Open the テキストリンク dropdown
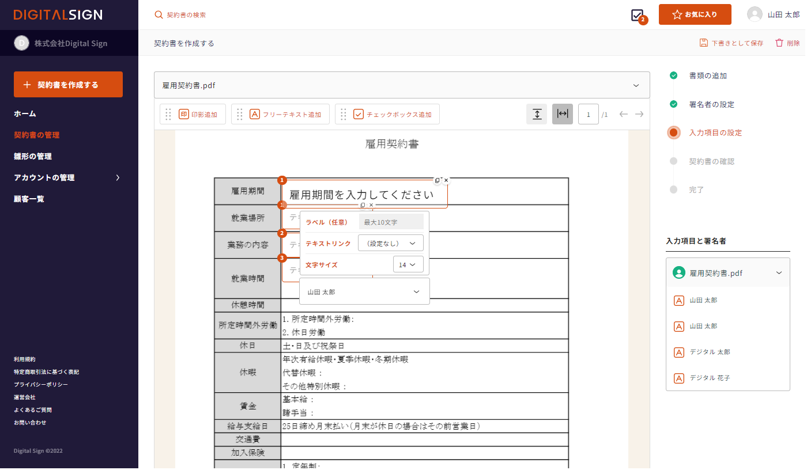 click(x=391, y=243)
